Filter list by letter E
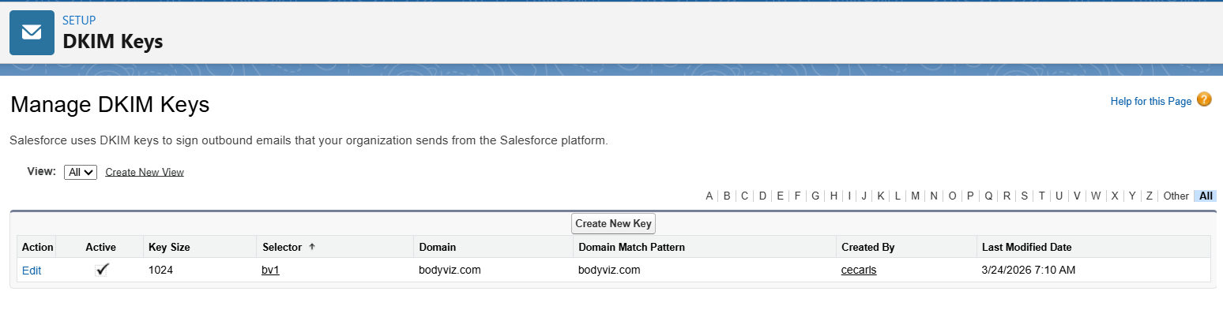Viewport: 1223px width, 321px height. tap(780, 196)
